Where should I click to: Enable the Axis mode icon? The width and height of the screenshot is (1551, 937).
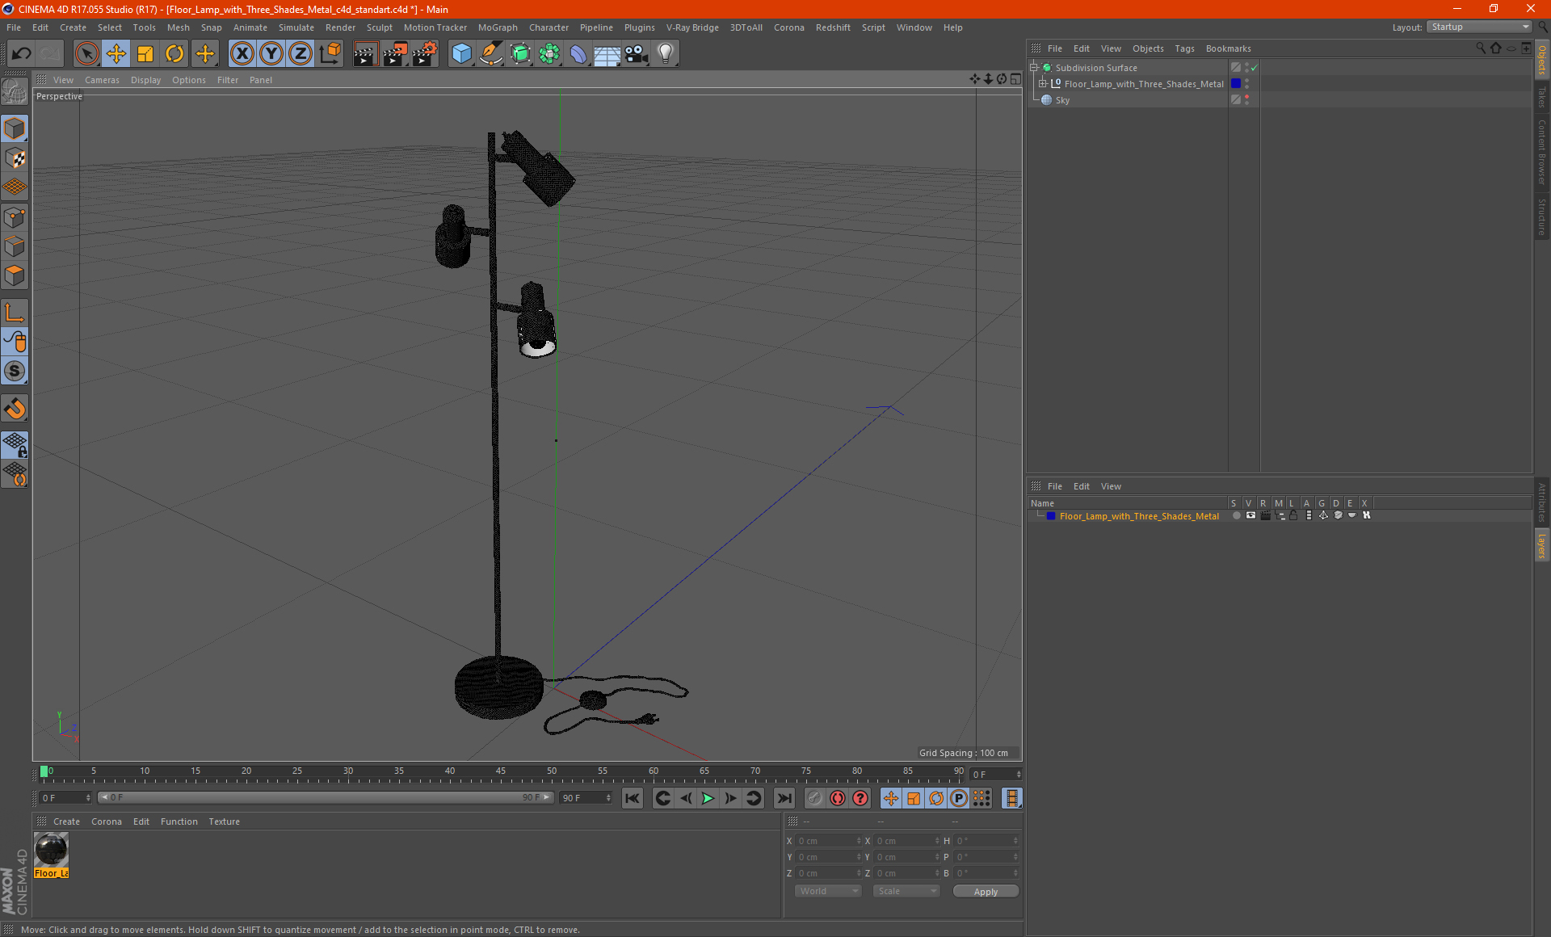[15, 312]
